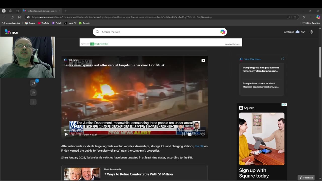Open the tab actions menu icon
Screen dimensions: 322x181
coord(17,11)
